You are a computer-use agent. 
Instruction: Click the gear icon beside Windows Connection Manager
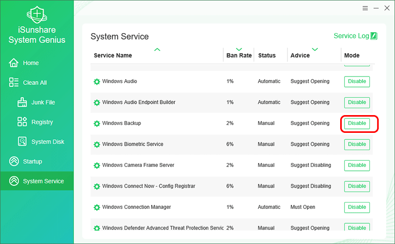(x=97, y=207)
